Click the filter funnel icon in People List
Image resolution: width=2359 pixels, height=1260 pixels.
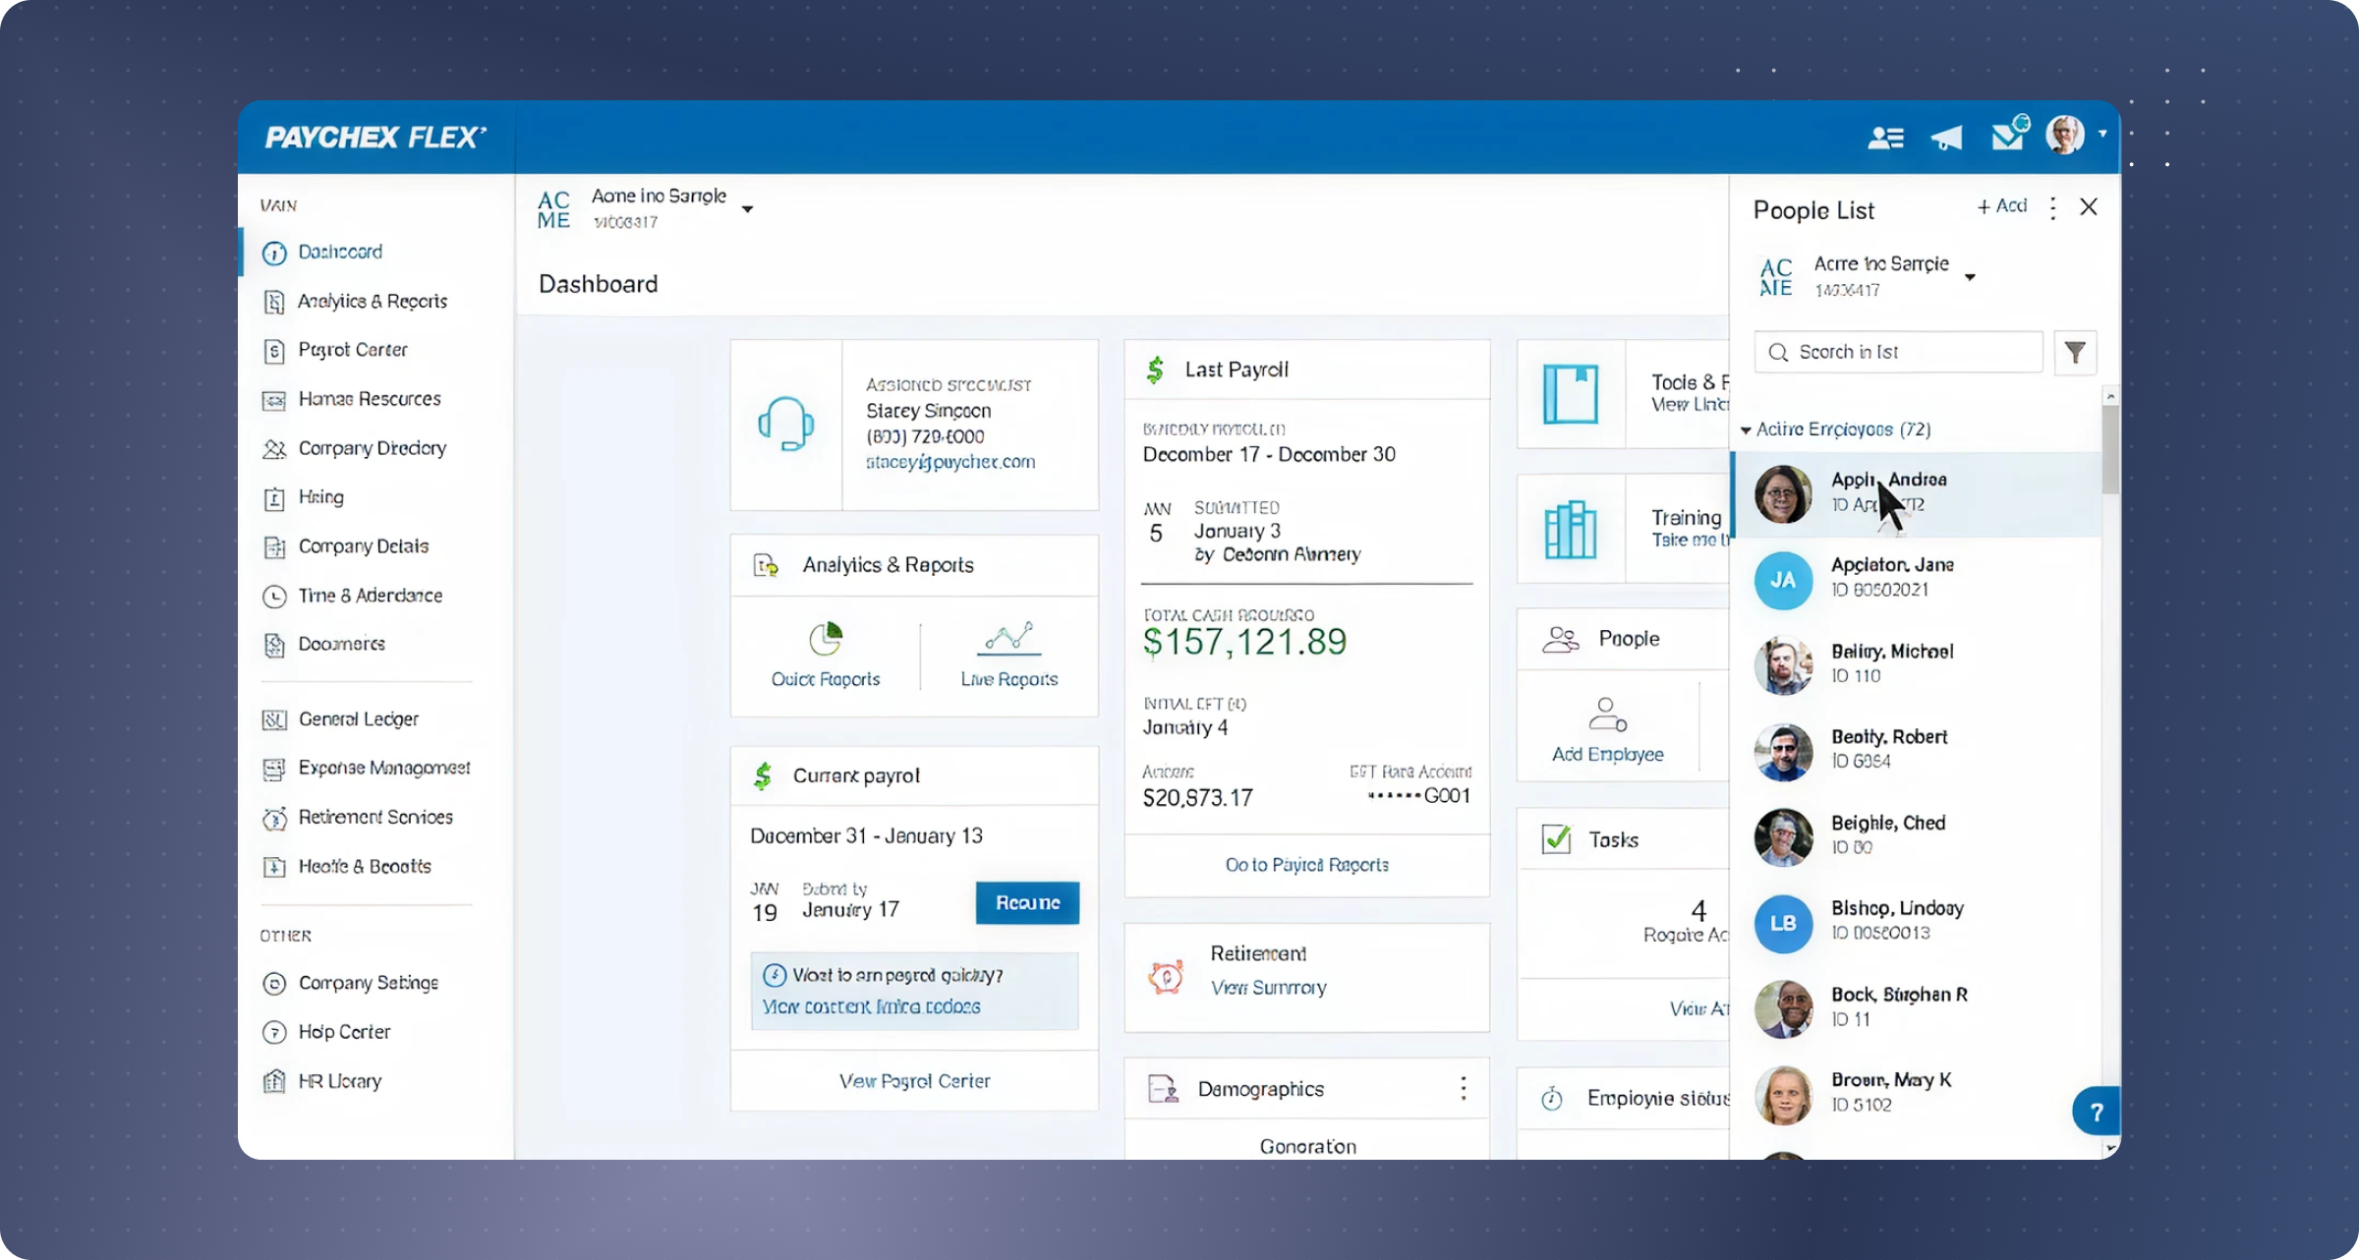click(2075, 352)
